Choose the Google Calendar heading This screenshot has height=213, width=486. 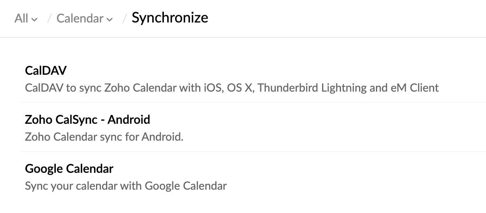tap(69, 168)
